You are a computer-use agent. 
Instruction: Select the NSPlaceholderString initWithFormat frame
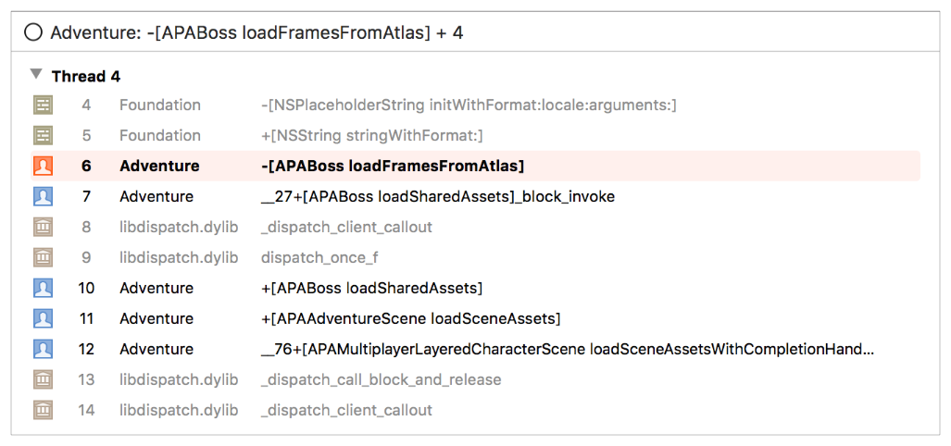(x=469, y=105)
